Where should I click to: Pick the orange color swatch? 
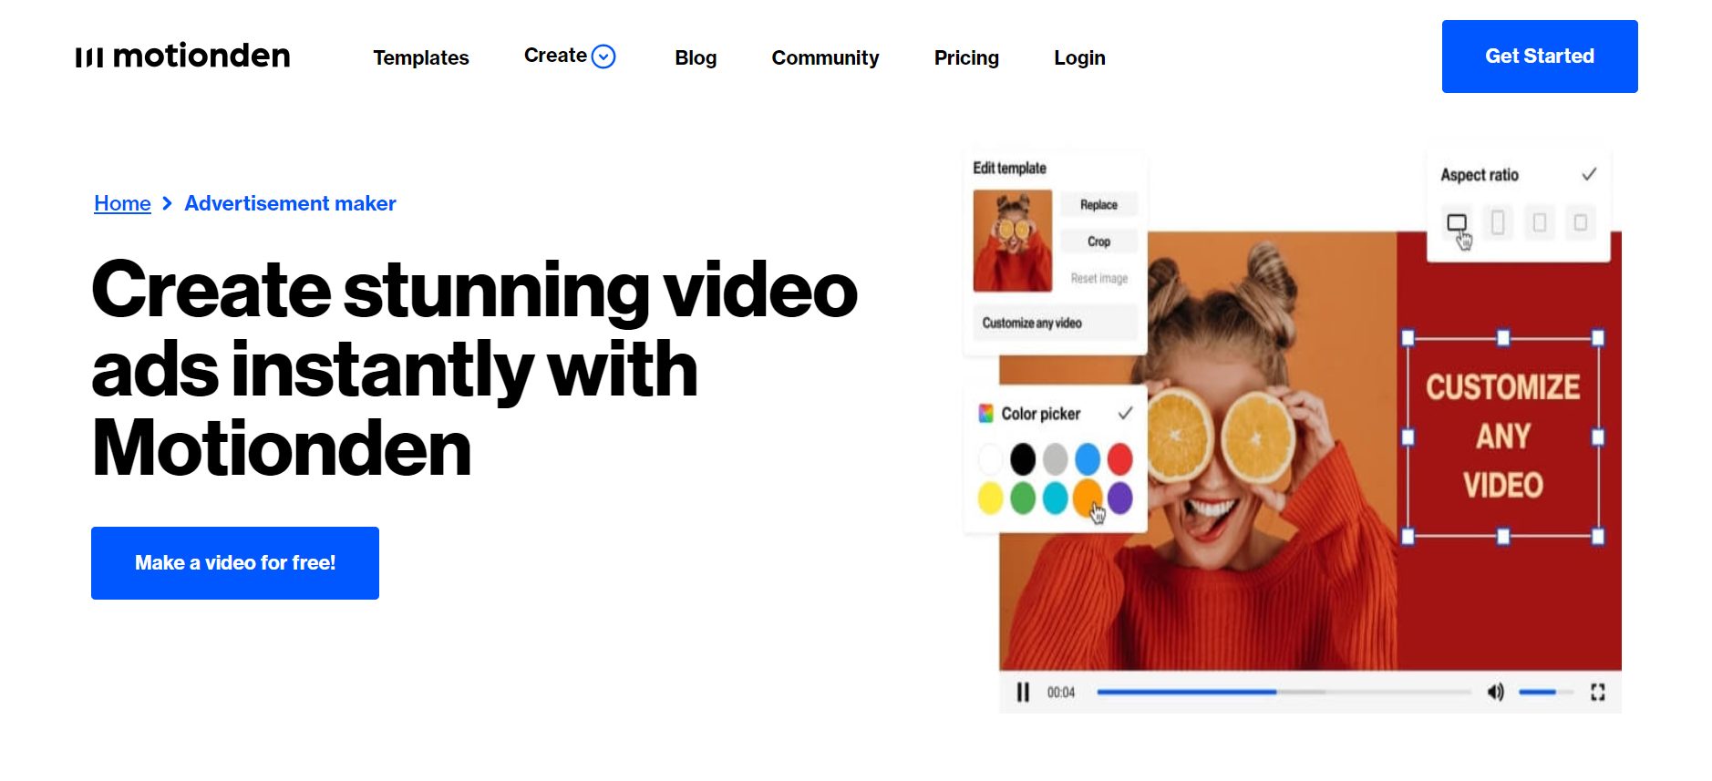click(x=1087, y=498)
